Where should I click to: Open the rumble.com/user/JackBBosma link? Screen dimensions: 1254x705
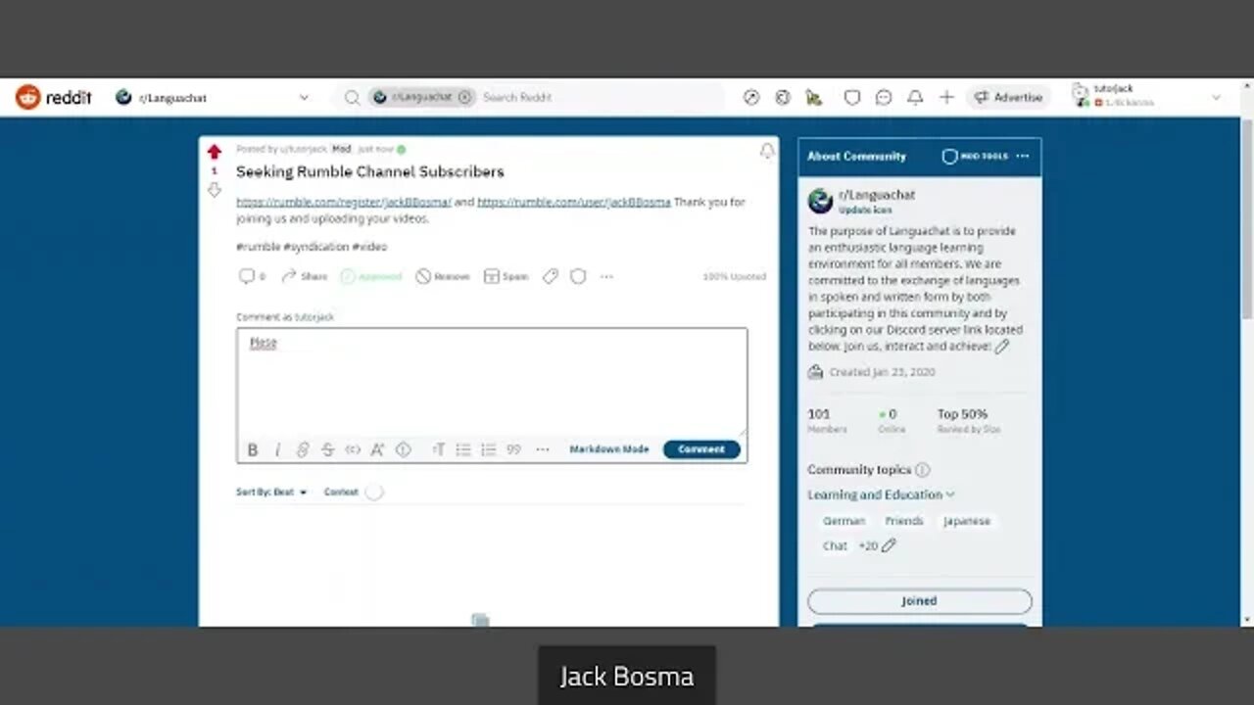[574, 202]
